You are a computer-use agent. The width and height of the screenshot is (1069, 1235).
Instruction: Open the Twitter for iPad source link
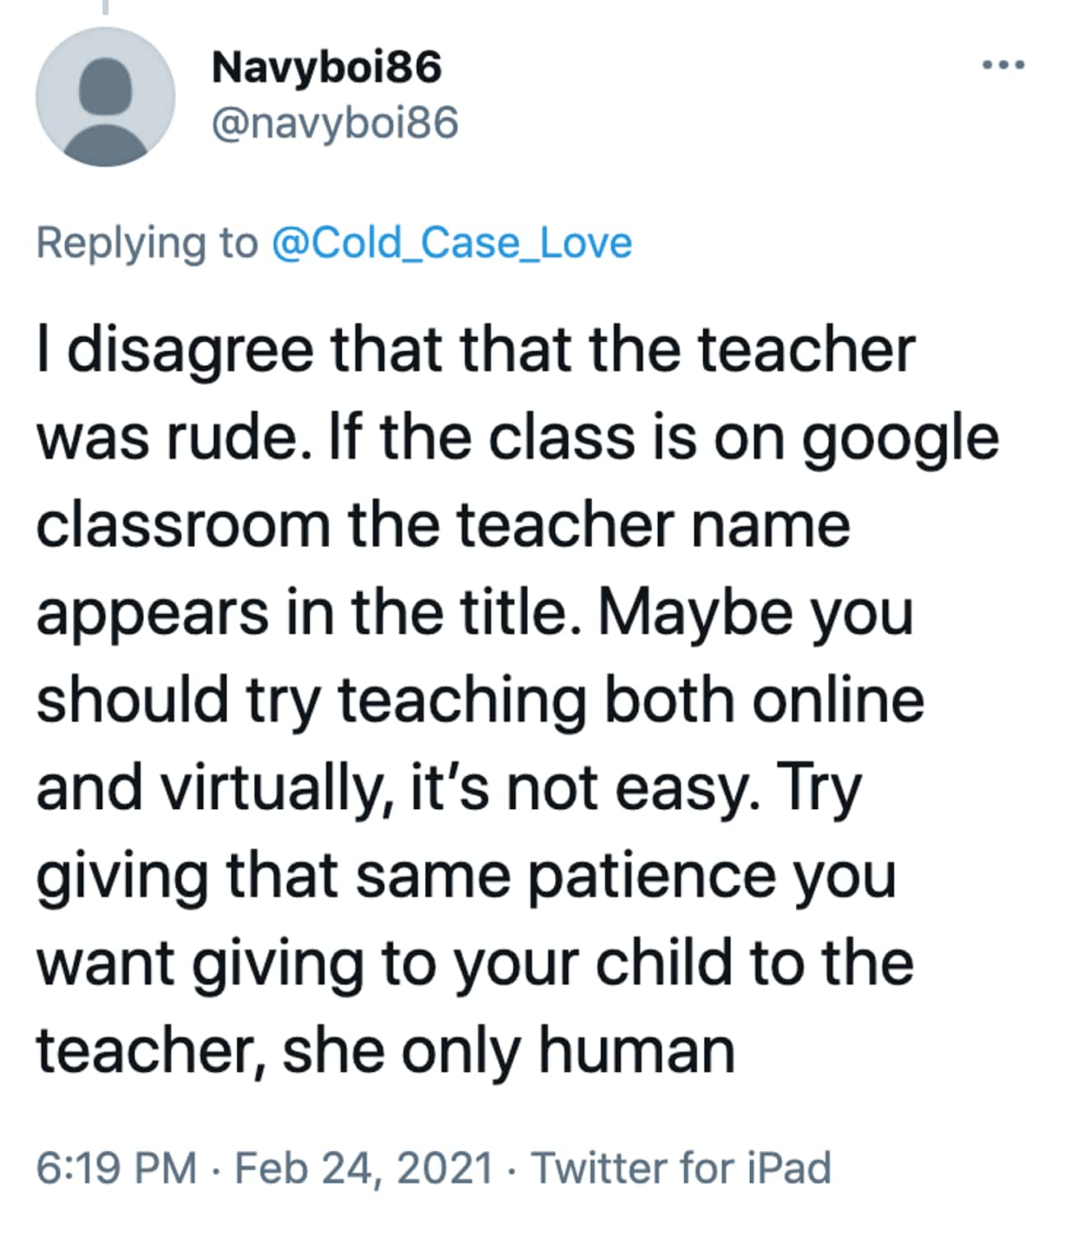(x=682, y=1168)
